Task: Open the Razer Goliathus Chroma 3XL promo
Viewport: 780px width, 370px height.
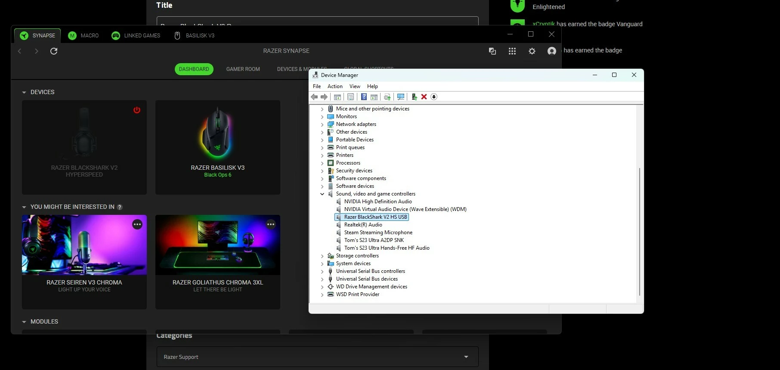Action: [218, 262]
